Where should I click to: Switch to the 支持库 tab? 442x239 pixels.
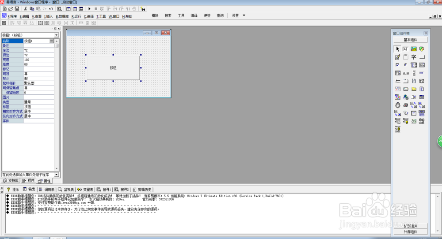11,180
